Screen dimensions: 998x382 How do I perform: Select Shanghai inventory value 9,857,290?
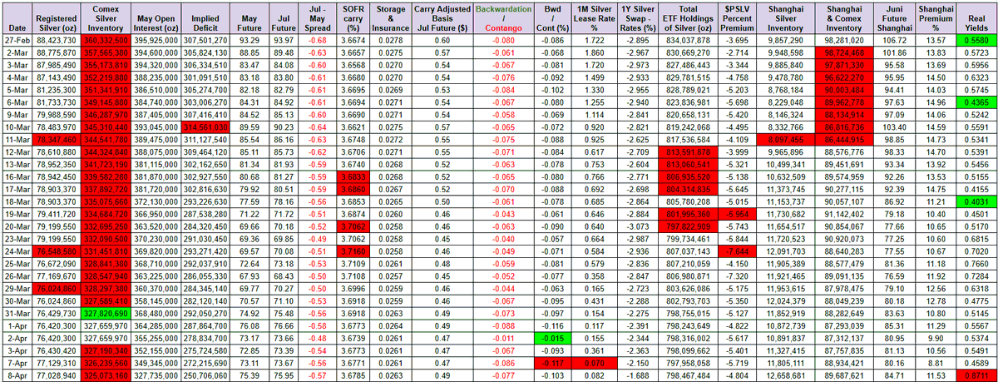tap(784, 40)
